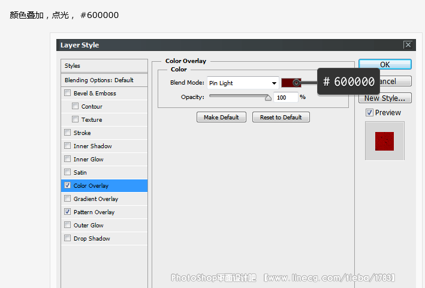The width and height of the screenshot is (425, 288).
Task: Click Reset to Default button
Action: [281, 118]
